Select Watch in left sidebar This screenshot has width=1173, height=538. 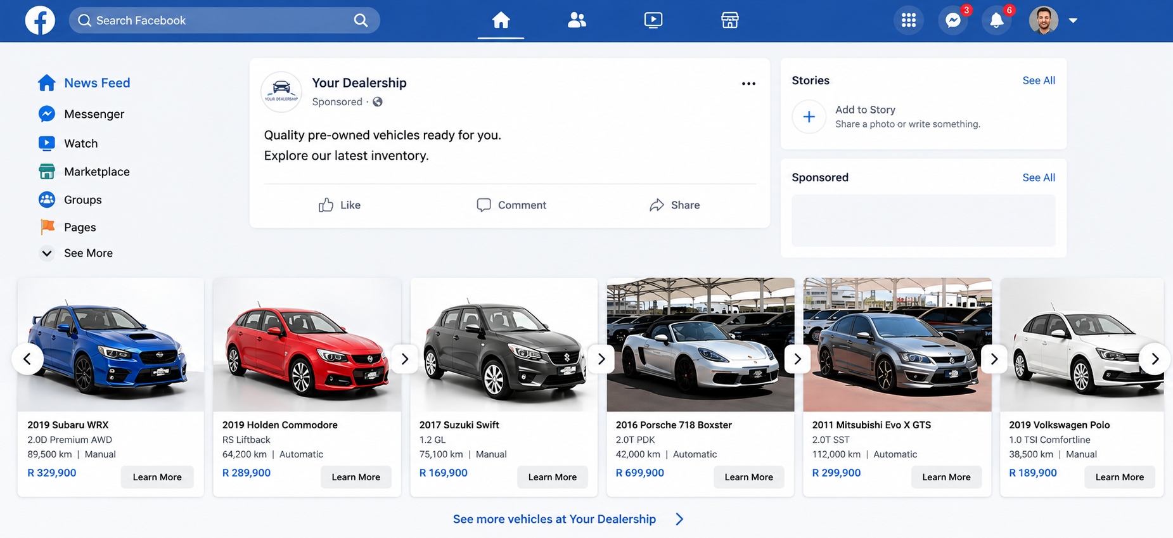68,143
